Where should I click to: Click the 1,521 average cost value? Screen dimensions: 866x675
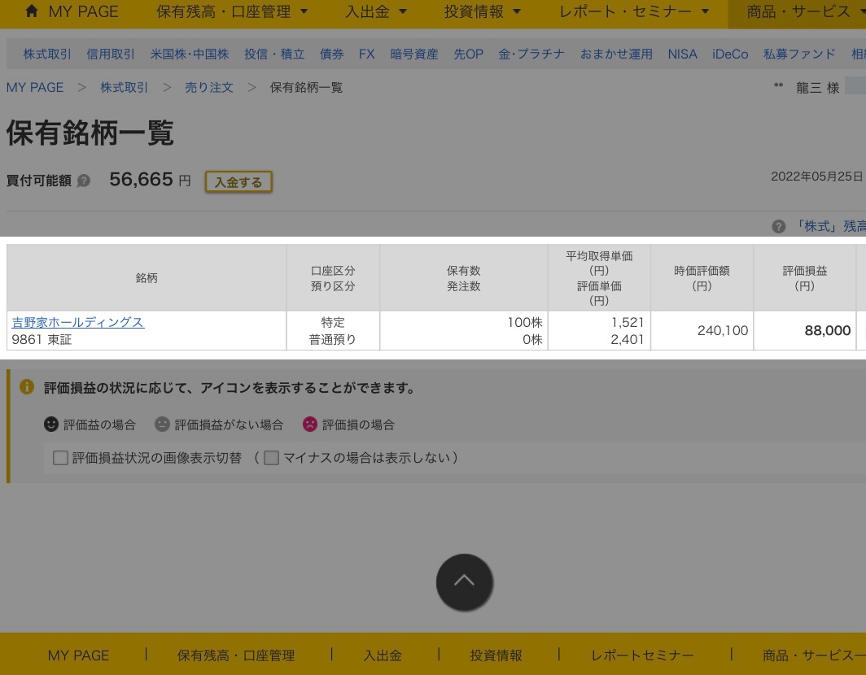[628, 322]
